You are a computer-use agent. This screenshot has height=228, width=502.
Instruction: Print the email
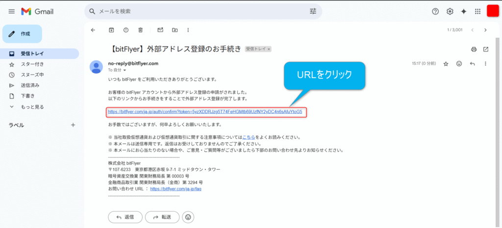(x=474, y=50)
